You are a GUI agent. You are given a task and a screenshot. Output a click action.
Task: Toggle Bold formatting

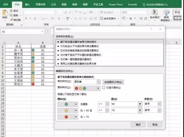[x=26, y=19]
